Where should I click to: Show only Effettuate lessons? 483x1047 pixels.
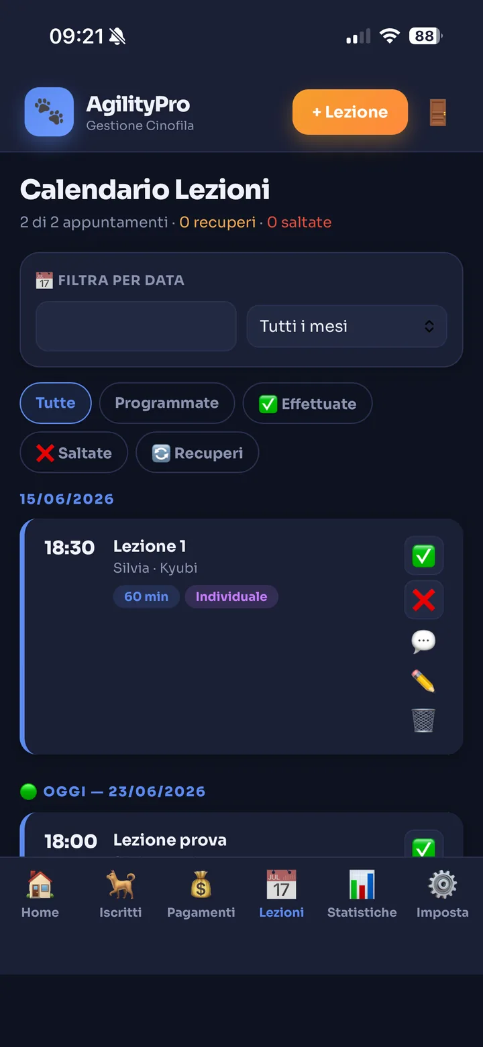click(x=307, y=403)
